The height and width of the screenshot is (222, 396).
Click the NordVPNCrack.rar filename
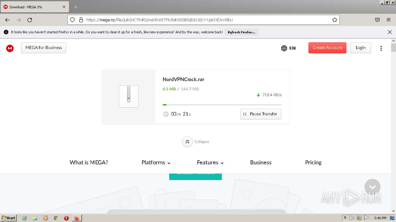point(183,80)
